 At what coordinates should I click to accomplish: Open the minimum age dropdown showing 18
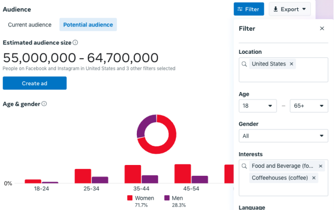click(258, 106)
